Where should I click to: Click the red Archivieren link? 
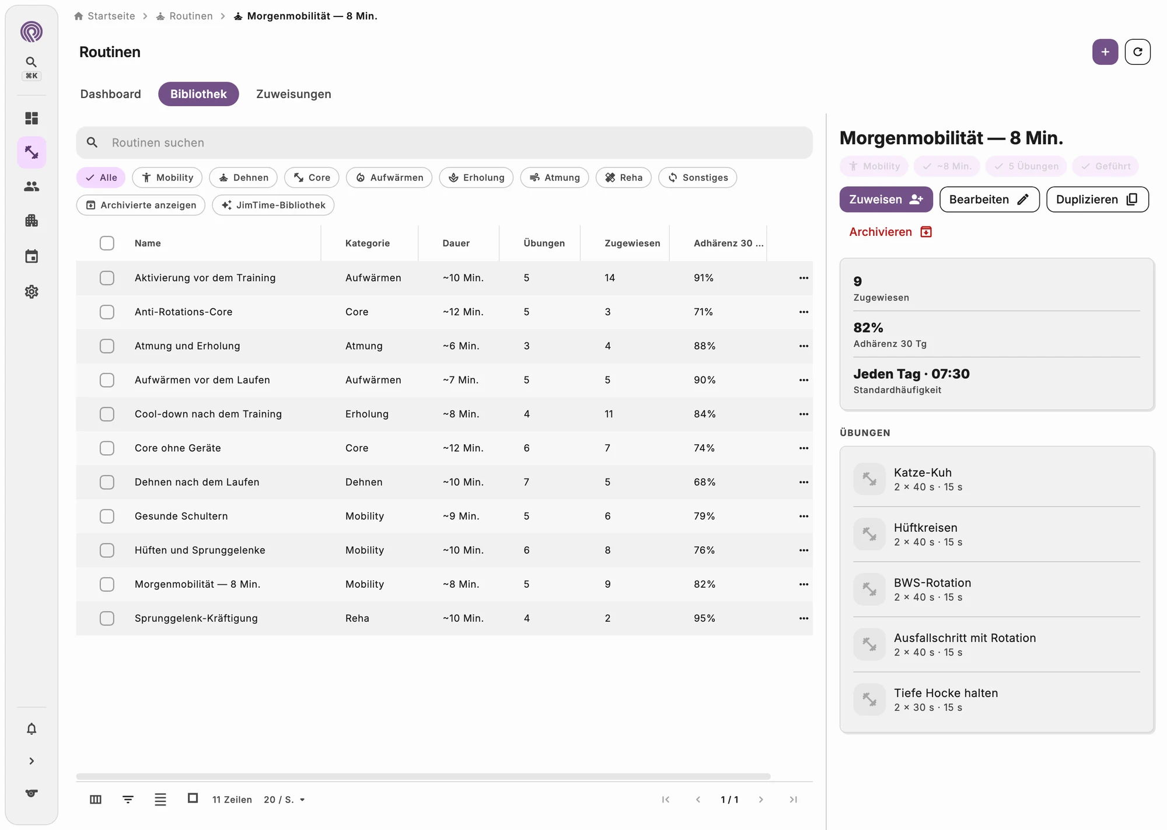(890, 232)
